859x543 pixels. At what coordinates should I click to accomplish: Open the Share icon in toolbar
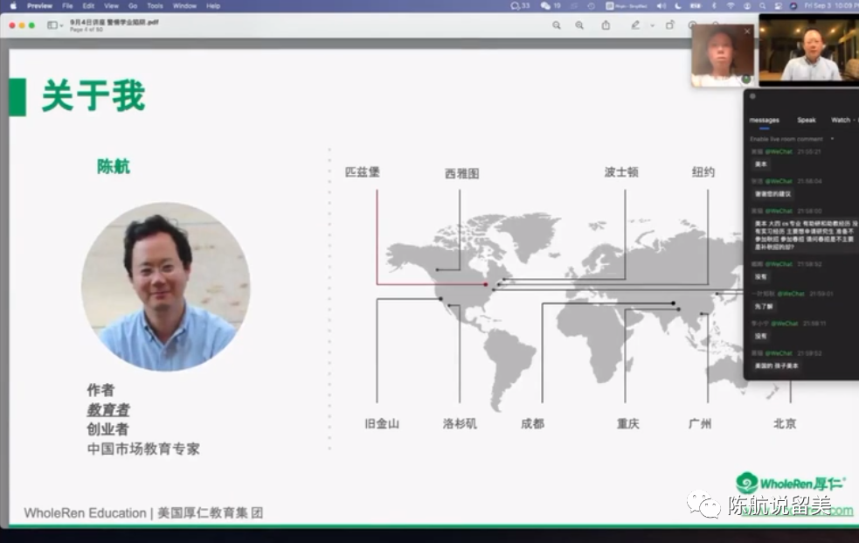click(606, 25)
